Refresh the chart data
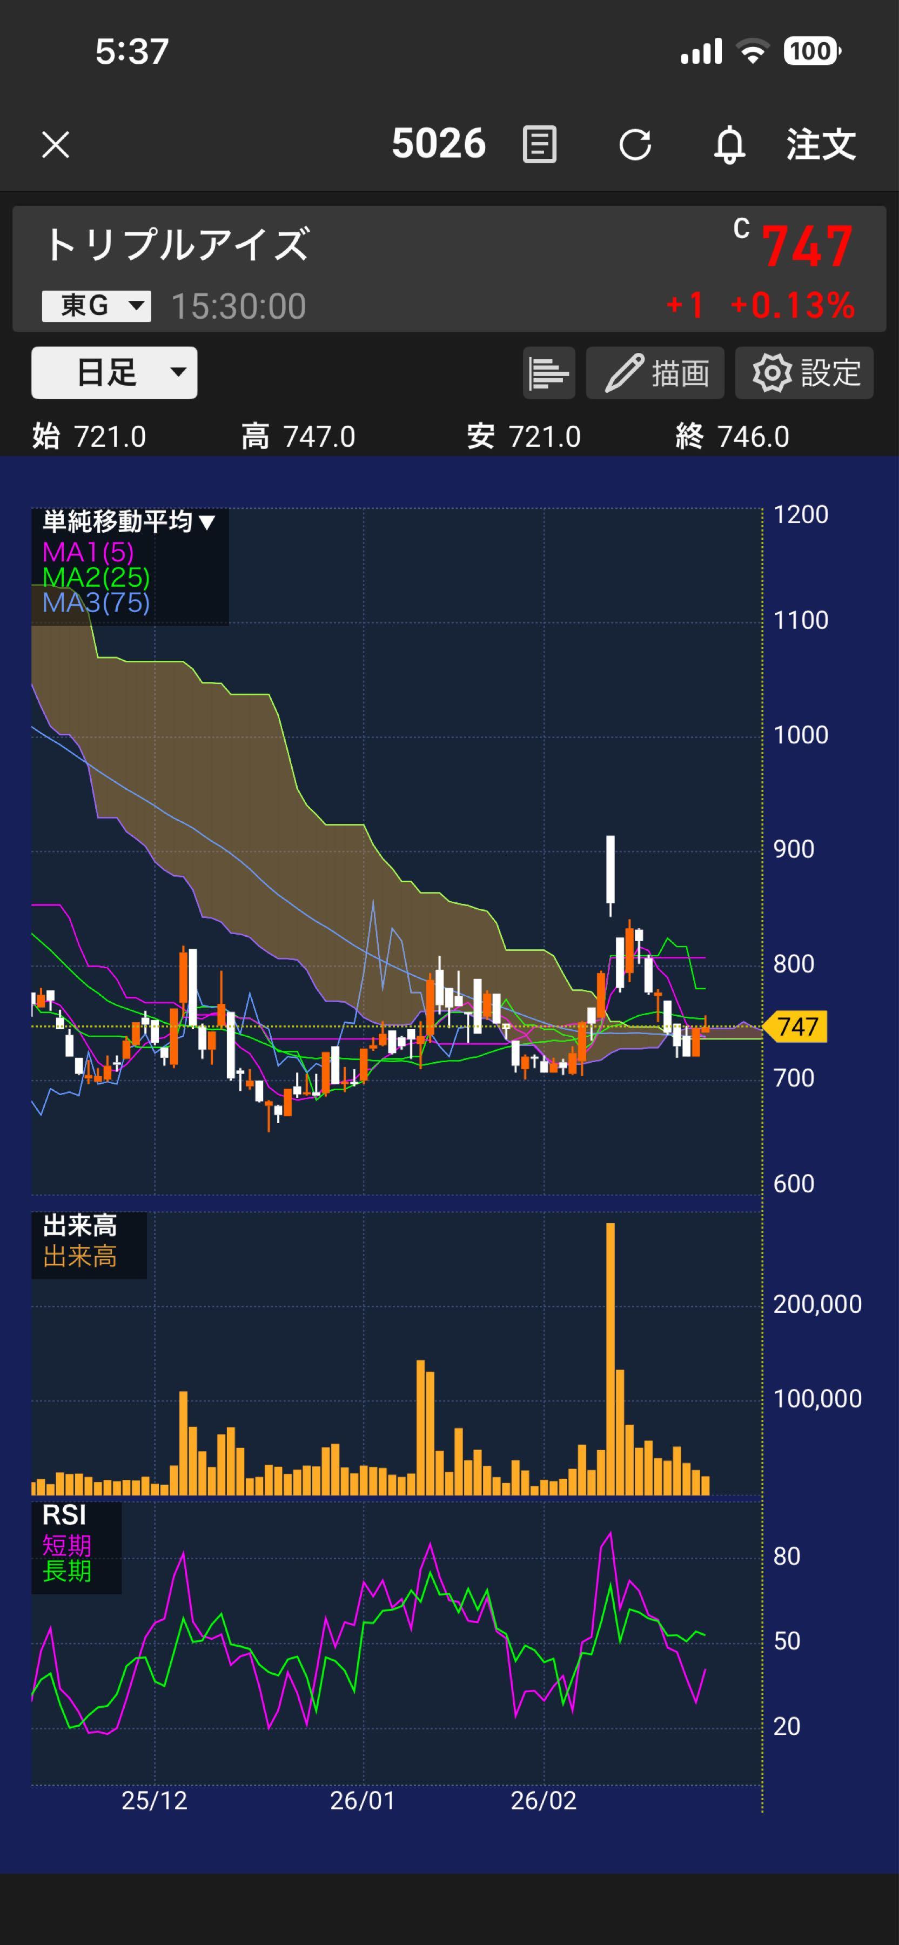Screen dimensions: 899x1945 point(635,144)
